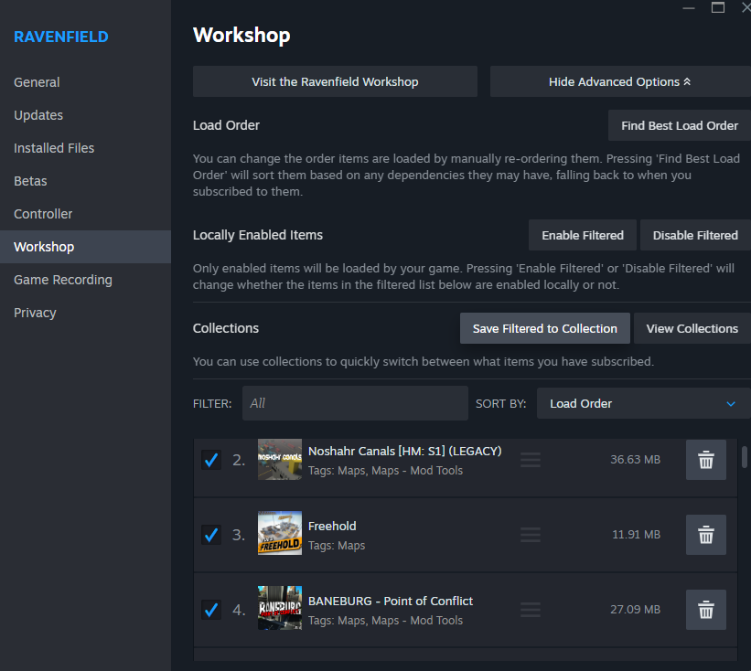Click the 27.09 MB size value
The height and width of the screenshot is (671, 751).
click(x=635, y=609)
